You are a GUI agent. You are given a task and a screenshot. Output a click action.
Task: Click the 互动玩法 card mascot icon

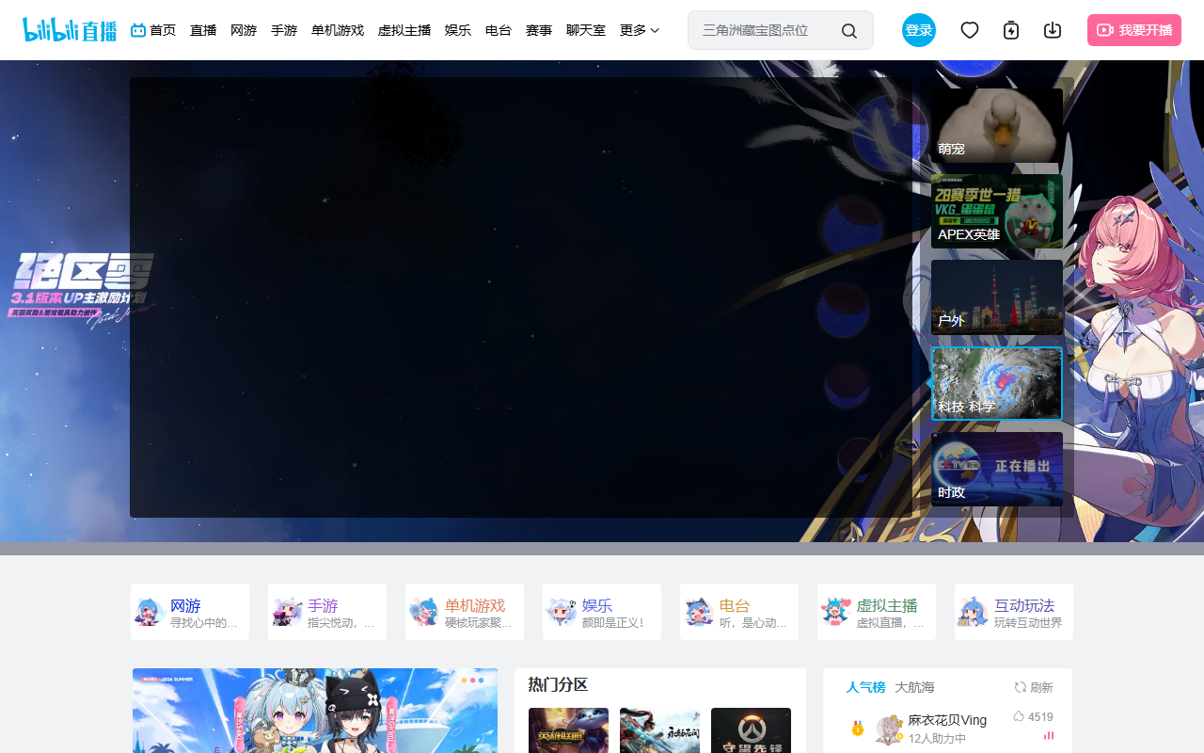point(974,612)
